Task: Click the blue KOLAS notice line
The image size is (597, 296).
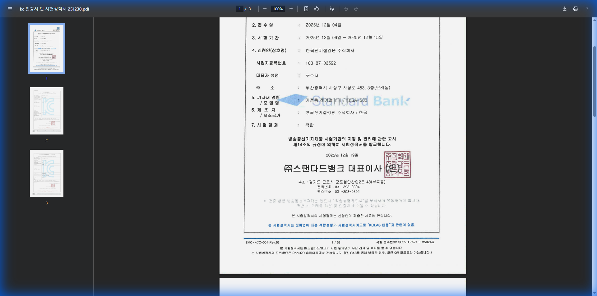Action: [x=341, y=225]
